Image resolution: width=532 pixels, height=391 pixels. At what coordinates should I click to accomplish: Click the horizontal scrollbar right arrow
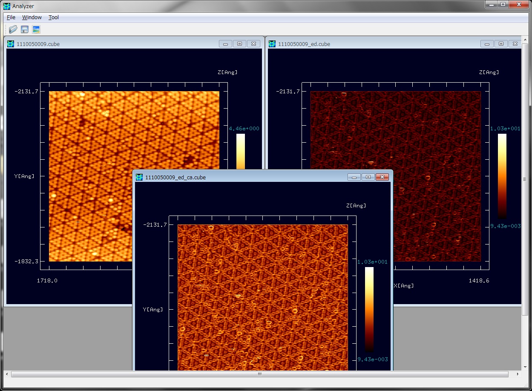coord(518,374)
